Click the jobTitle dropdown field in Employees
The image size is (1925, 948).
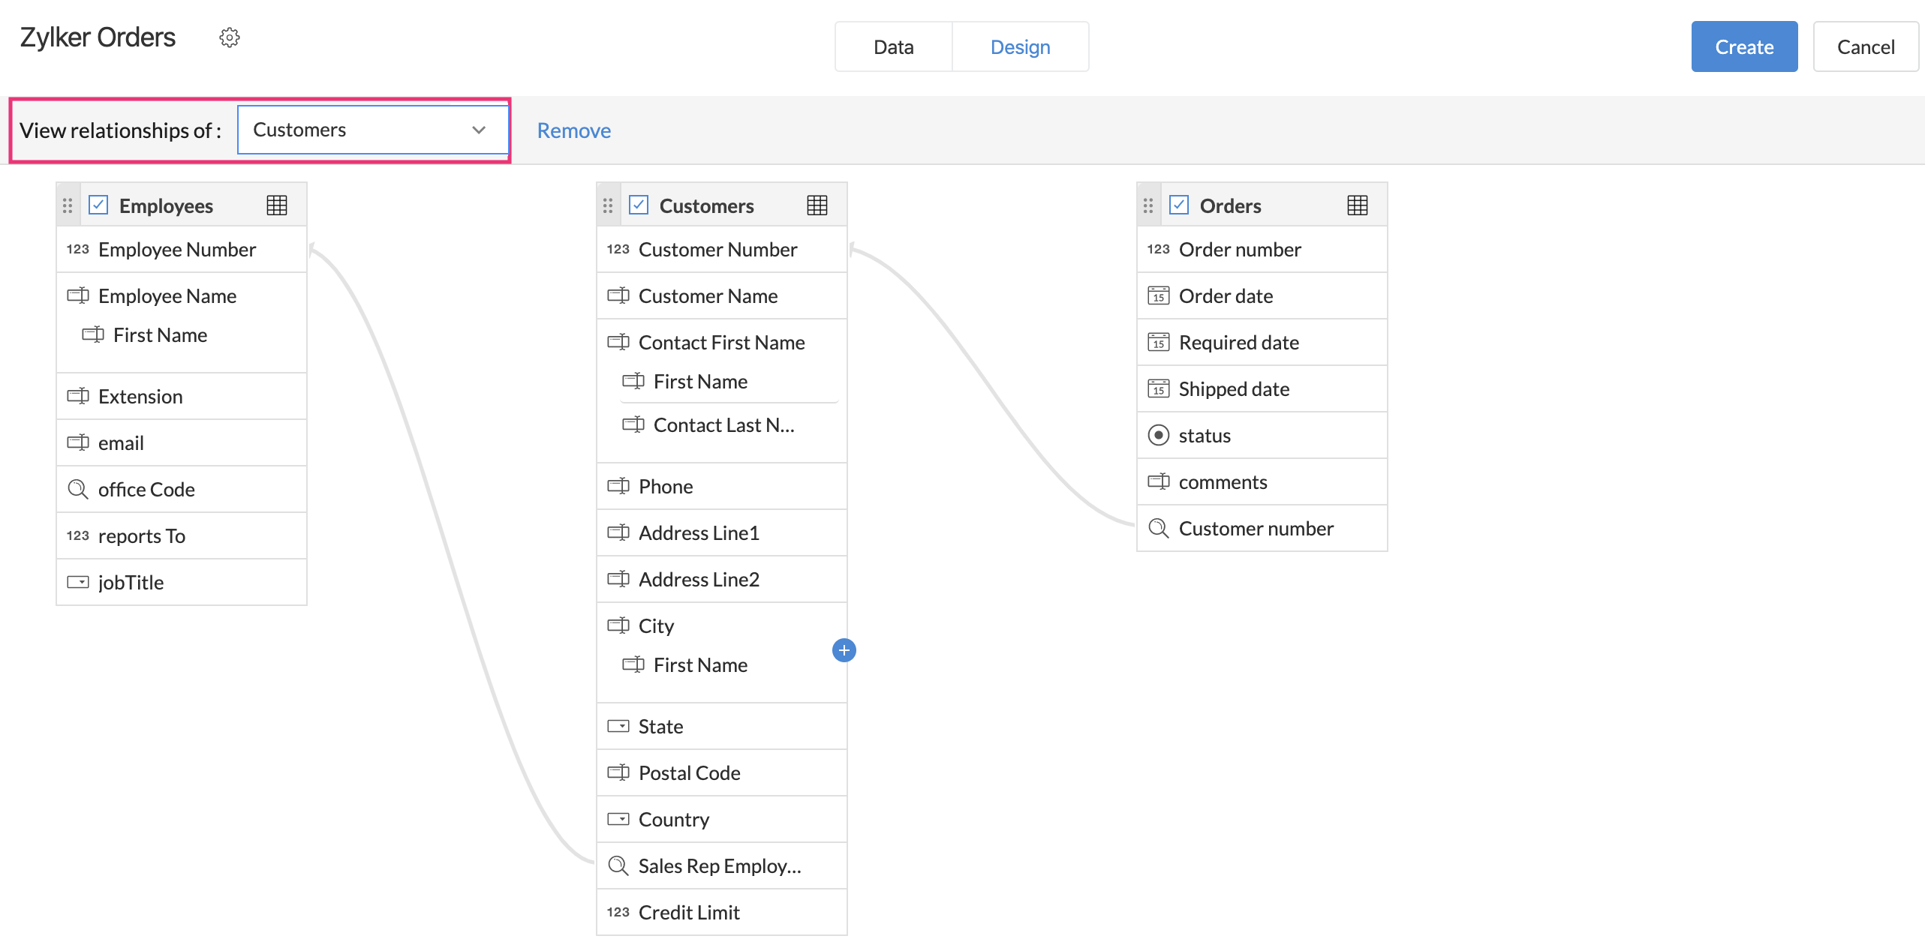(x=131, y=582)
